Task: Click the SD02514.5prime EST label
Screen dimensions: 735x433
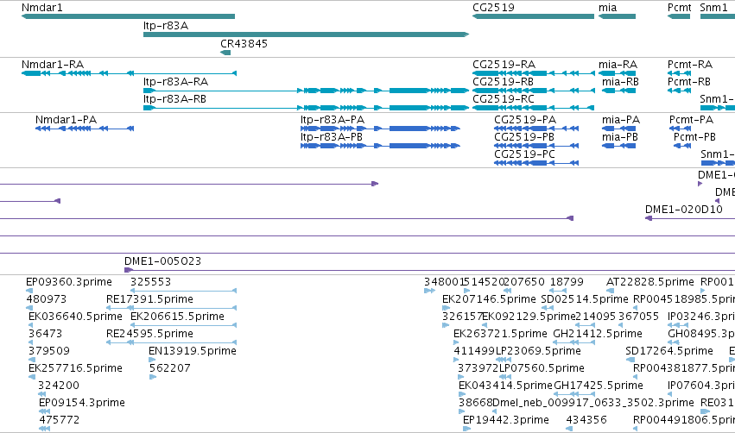Action: tap(585, 299)
